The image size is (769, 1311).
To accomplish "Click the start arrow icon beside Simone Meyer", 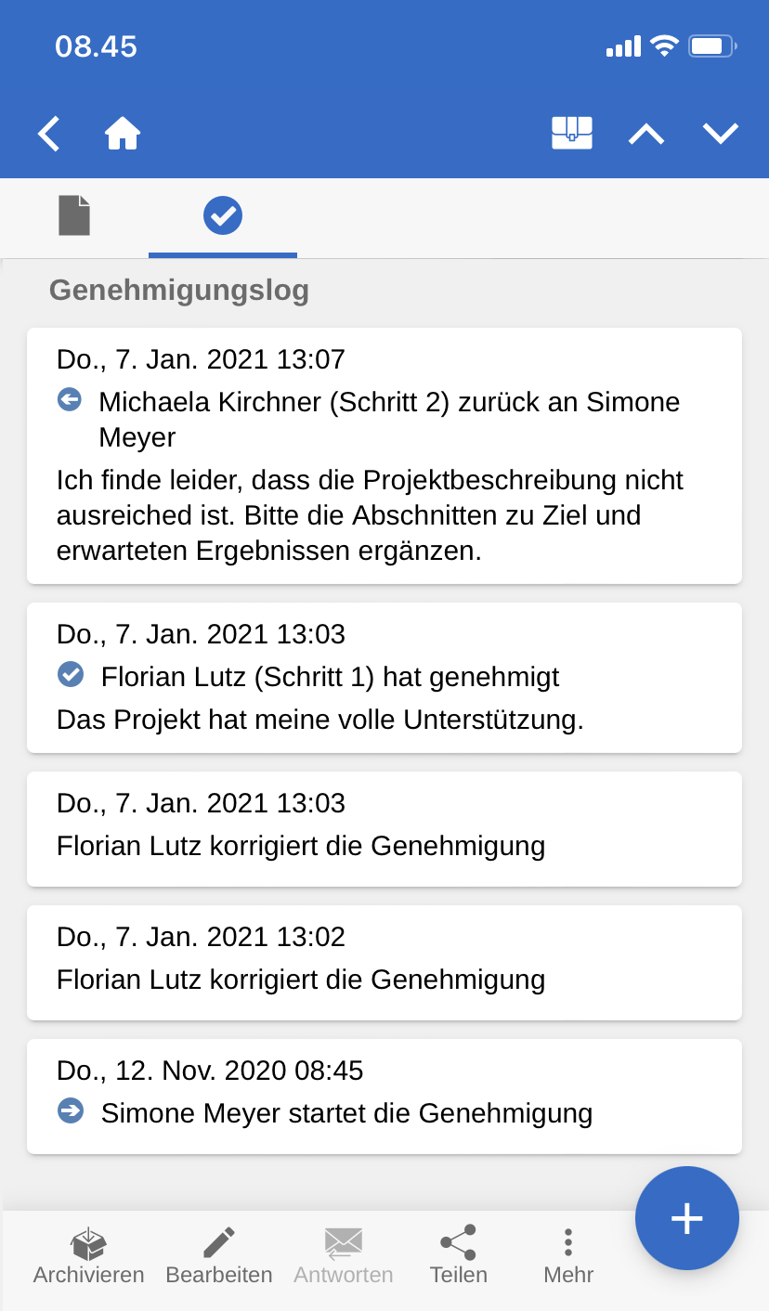I will (x=71, y=1111).
